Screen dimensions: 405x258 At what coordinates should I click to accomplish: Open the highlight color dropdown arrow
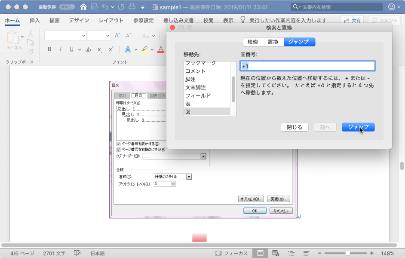[x=152, y=49]
